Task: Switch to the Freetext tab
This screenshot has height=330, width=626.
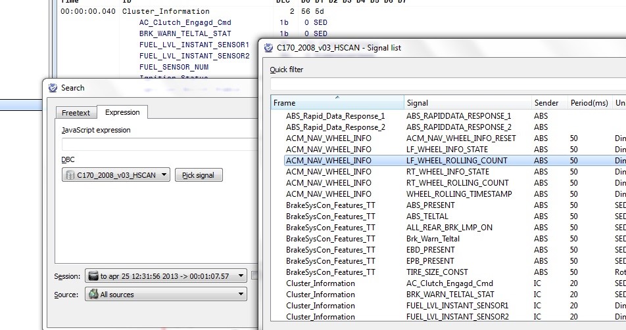Action: (76, 113)
